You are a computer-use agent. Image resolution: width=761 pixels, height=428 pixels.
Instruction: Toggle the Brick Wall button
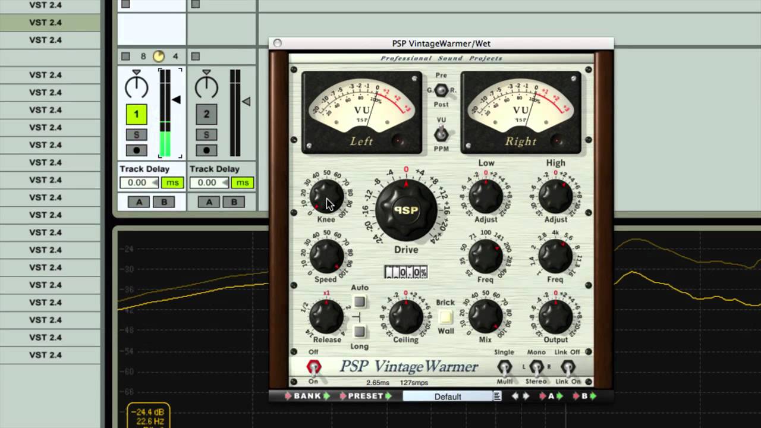coord(445,317)
